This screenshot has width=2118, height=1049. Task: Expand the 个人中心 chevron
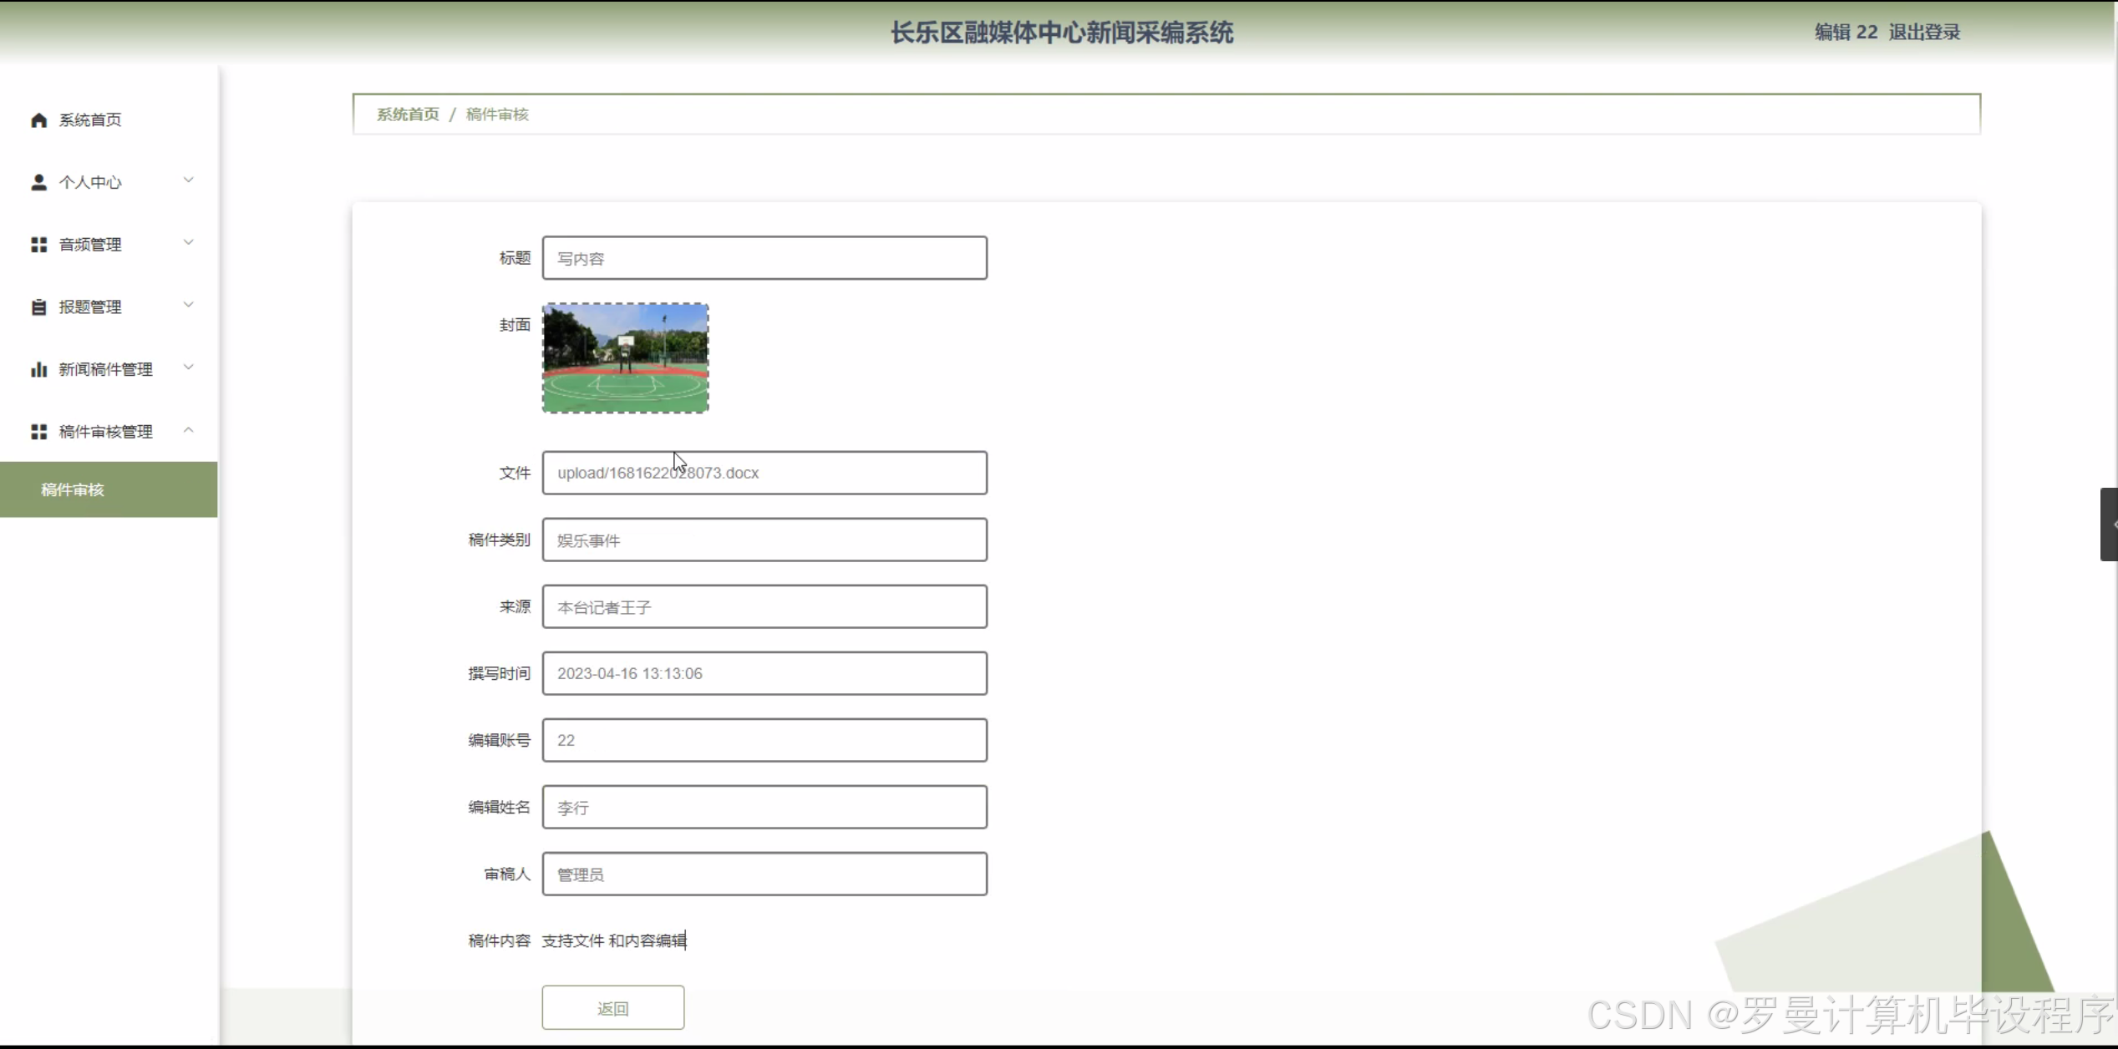click(x=188, y=180)
